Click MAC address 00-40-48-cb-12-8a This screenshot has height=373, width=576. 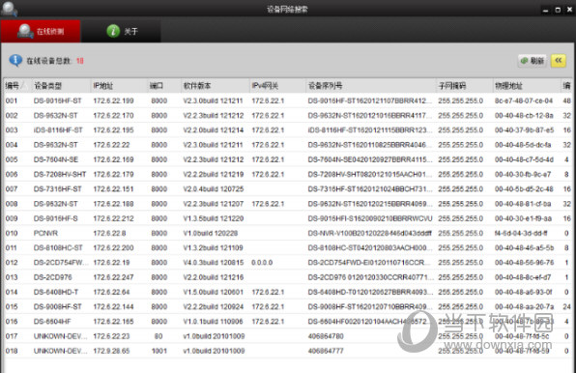[x=524, y=115]
